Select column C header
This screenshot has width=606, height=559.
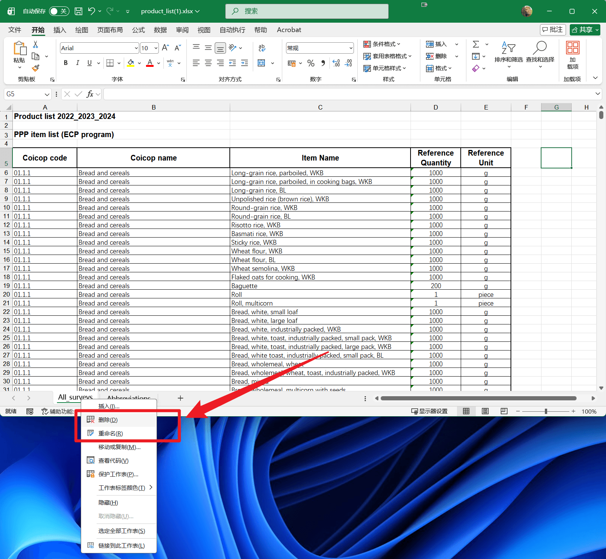320,107
